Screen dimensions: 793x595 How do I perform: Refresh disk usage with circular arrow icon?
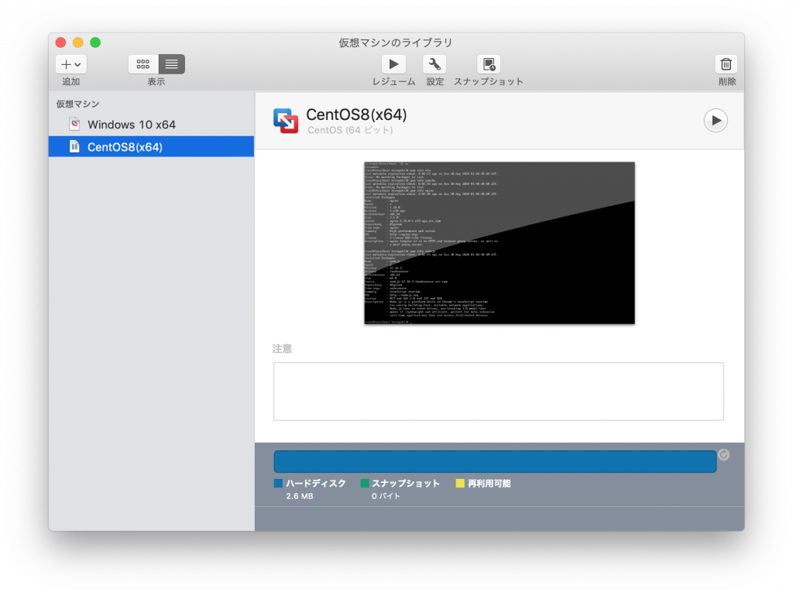pyautogui.click(x=724, y=455)
